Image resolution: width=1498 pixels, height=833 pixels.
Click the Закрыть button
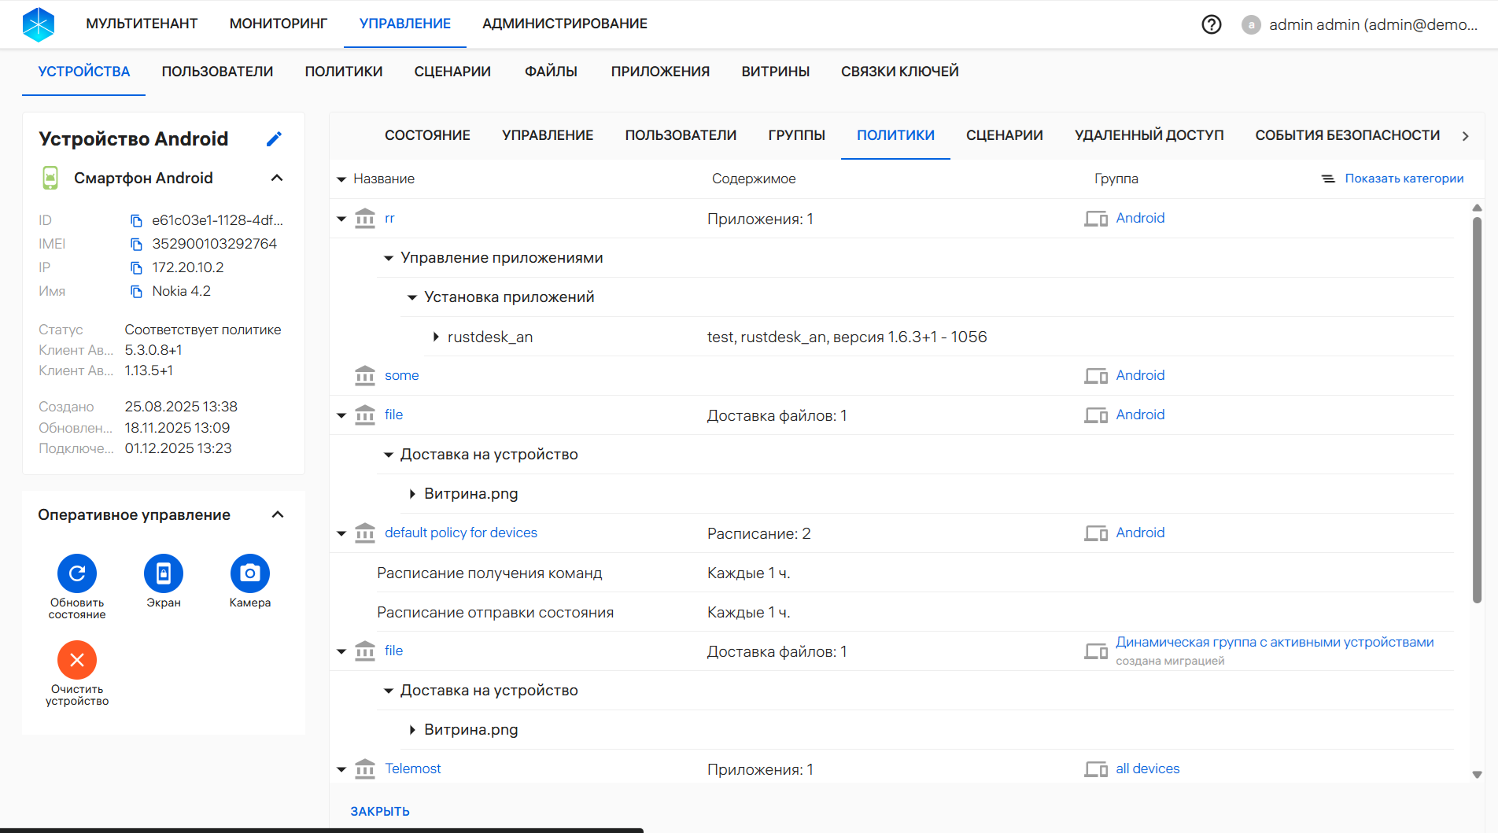point(380,811)
